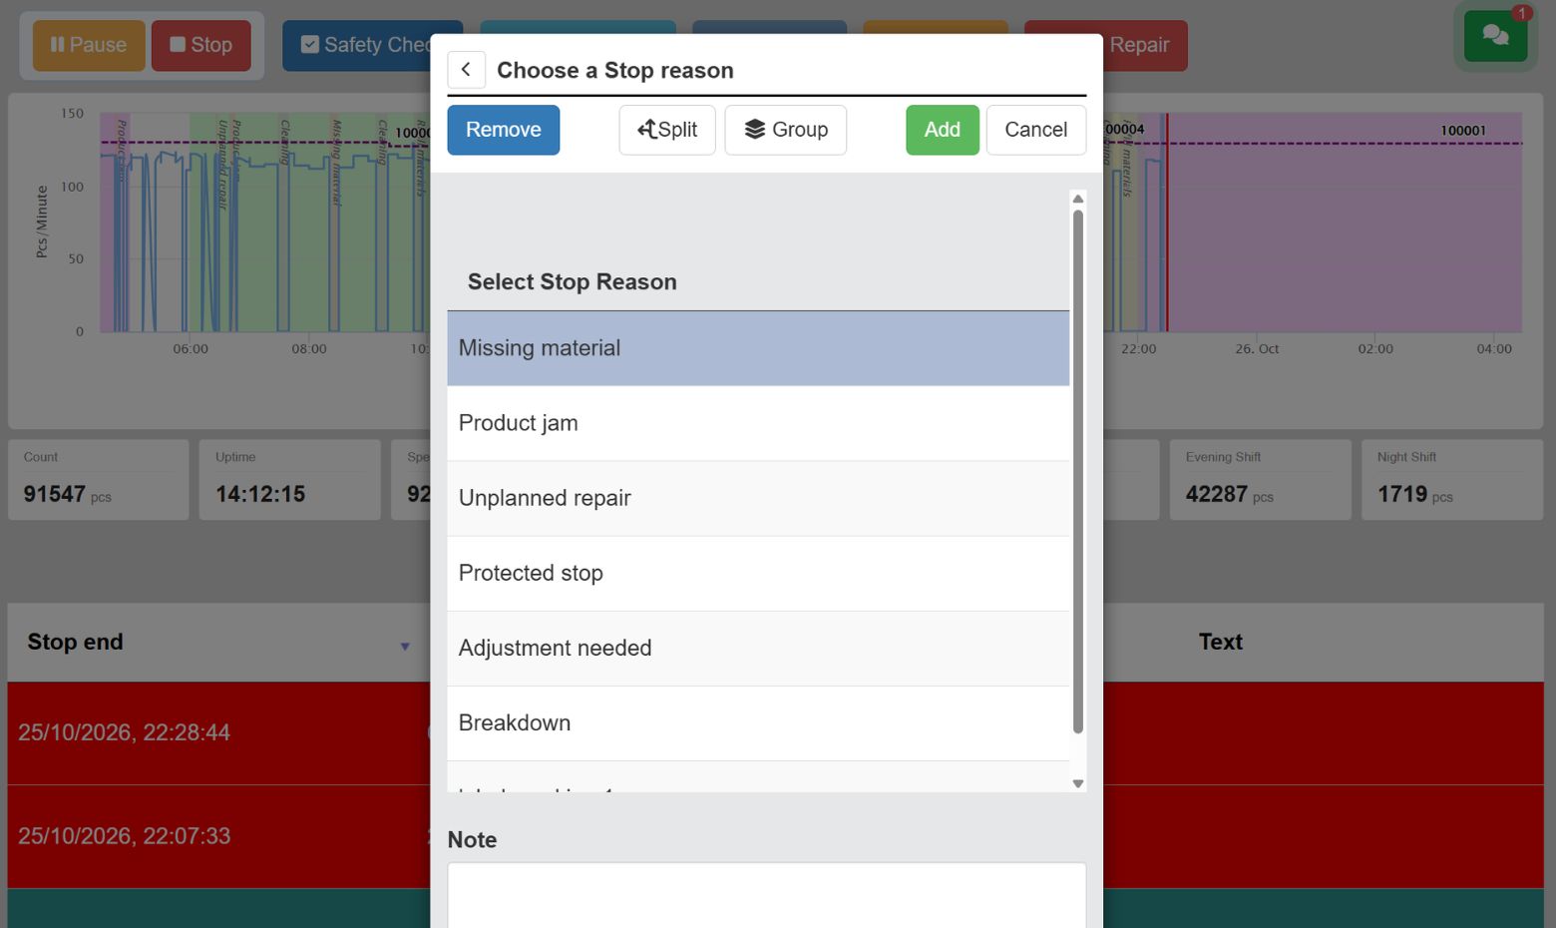Select the Product jam reason

pos(758,423)
